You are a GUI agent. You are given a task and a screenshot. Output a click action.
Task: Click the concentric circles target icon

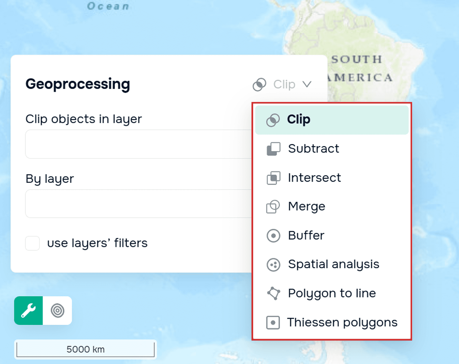(x=57, y=310)
